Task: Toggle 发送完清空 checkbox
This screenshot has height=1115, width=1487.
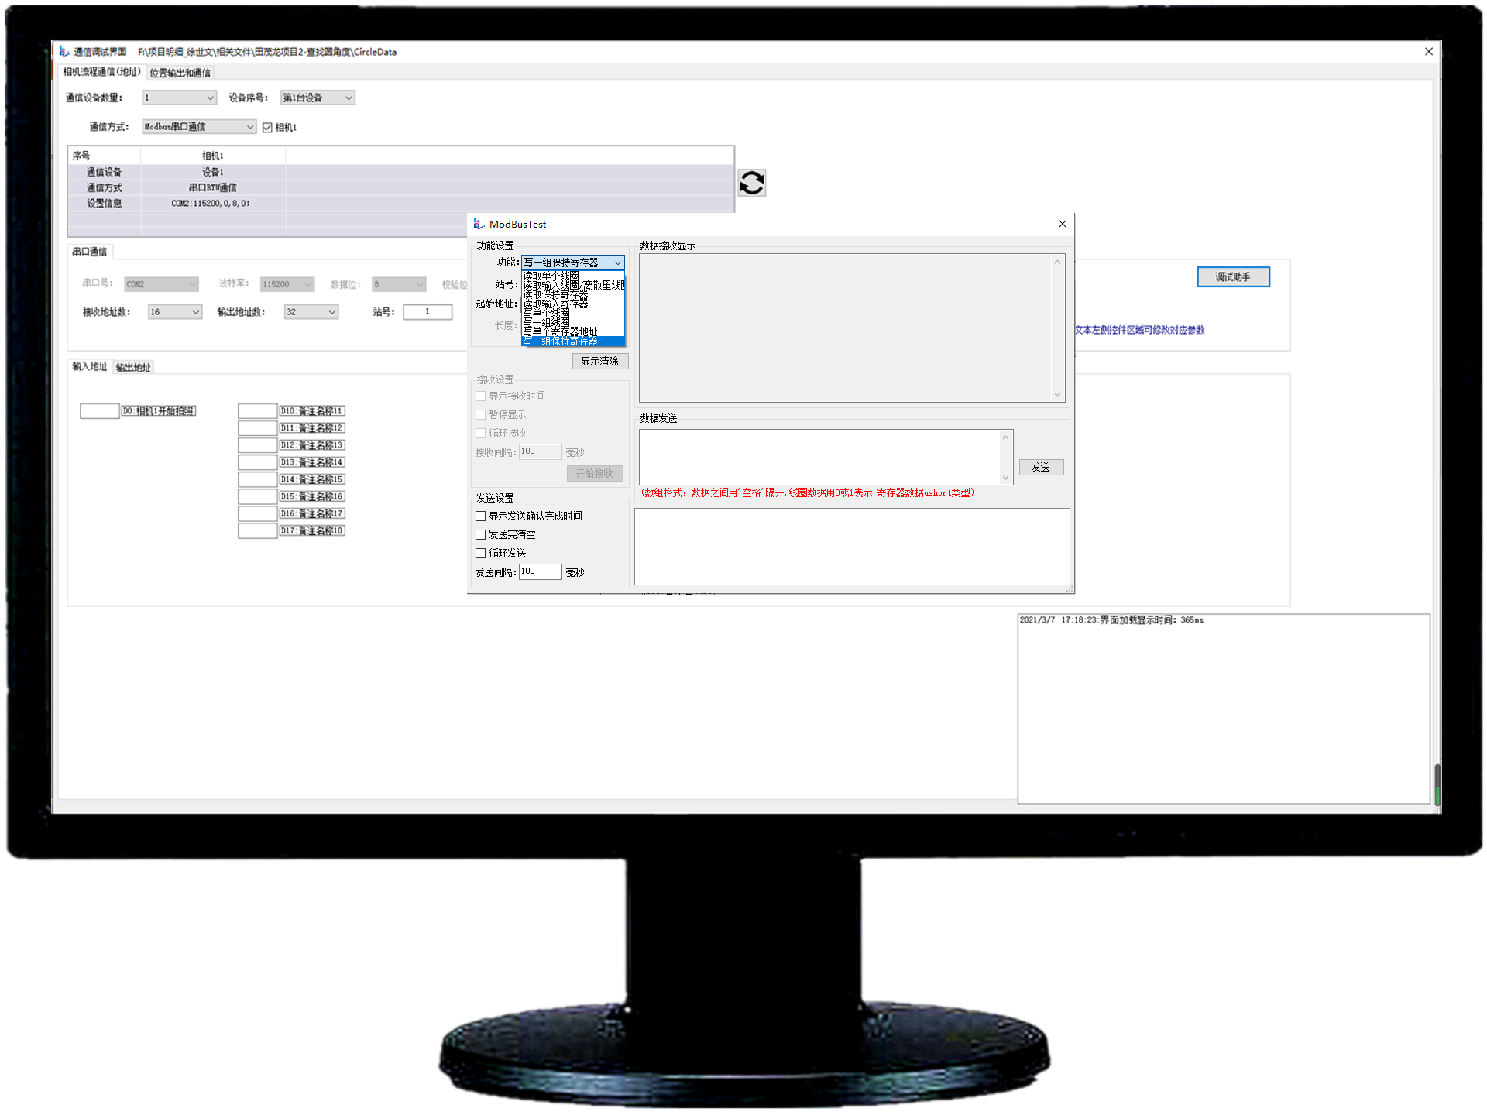Action: (x=480, y=534)
